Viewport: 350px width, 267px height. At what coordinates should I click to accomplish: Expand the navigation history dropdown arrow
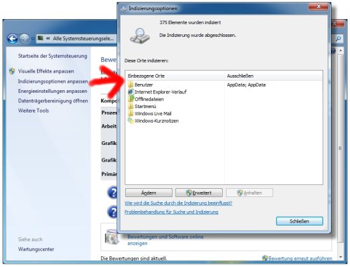(x=33, y=39)
